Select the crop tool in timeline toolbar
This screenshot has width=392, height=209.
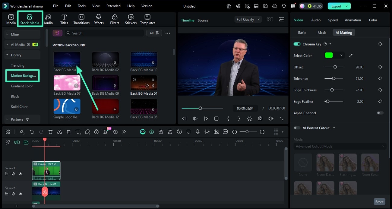pos(69,132)
